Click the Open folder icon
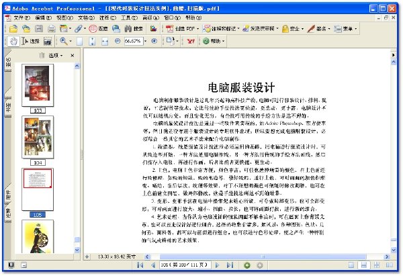Viewport: 403px width, 276px height. (13, 28)
